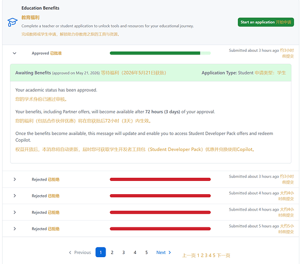
Task: Expand the second Rejected application row
Action: (15, 196)
